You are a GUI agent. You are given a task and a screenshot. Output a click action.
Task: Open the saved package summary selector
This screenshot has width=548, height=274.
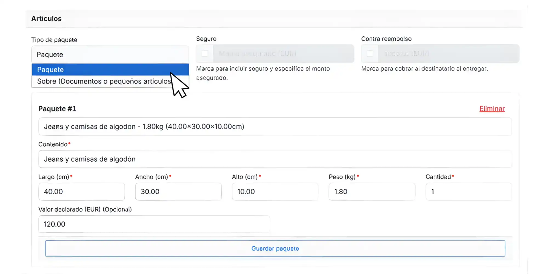coord(275,127)
